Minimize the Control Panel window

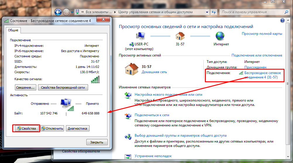(265, 2)
